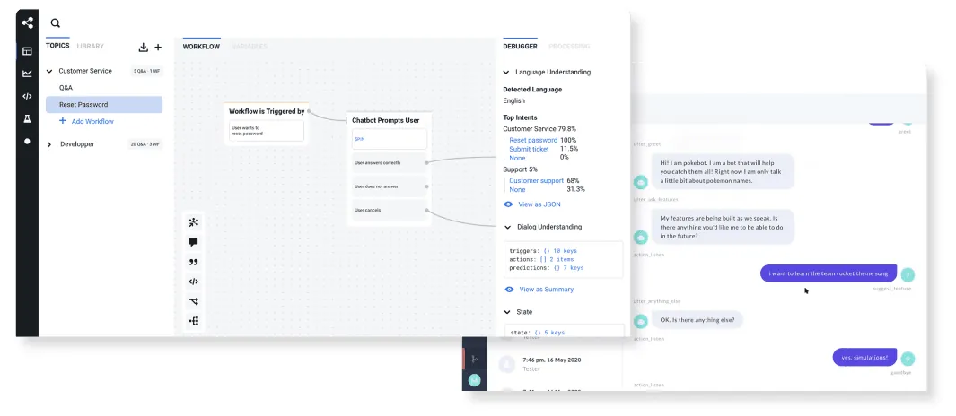Click the plus icon beside Add Workflow

pos(62,121)
